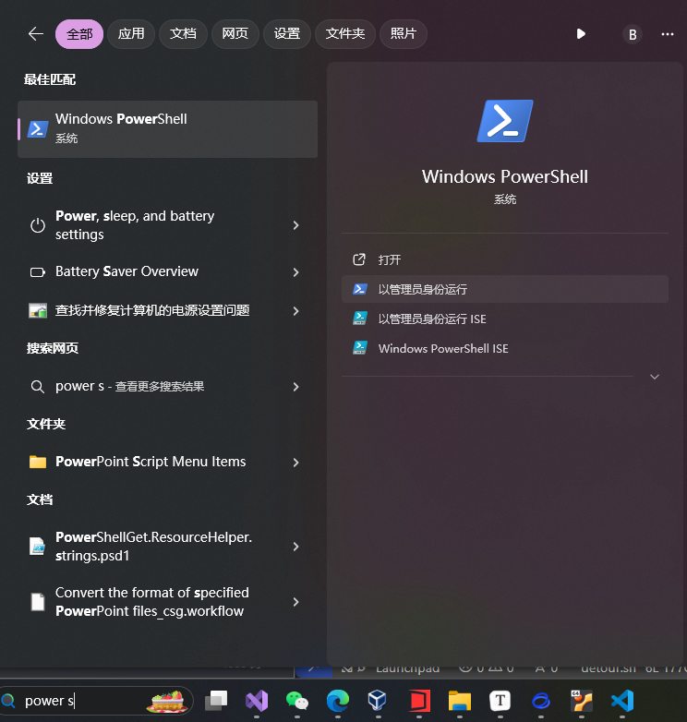Select the 设置 filter tab
The image size is (687, 722).
click(287, 34)
